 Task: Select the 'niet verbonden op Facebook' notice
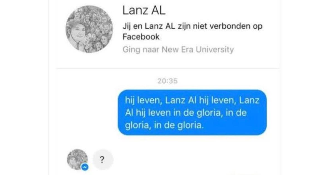pyautogui.click(x=193, y=31)
